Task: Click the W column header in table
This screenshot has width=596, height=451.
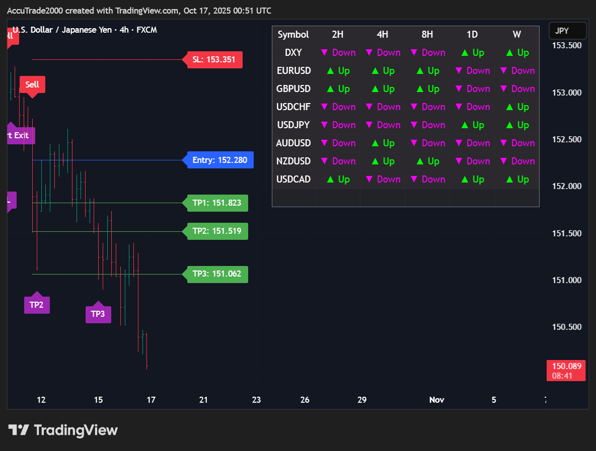Action: click(517, 35)
